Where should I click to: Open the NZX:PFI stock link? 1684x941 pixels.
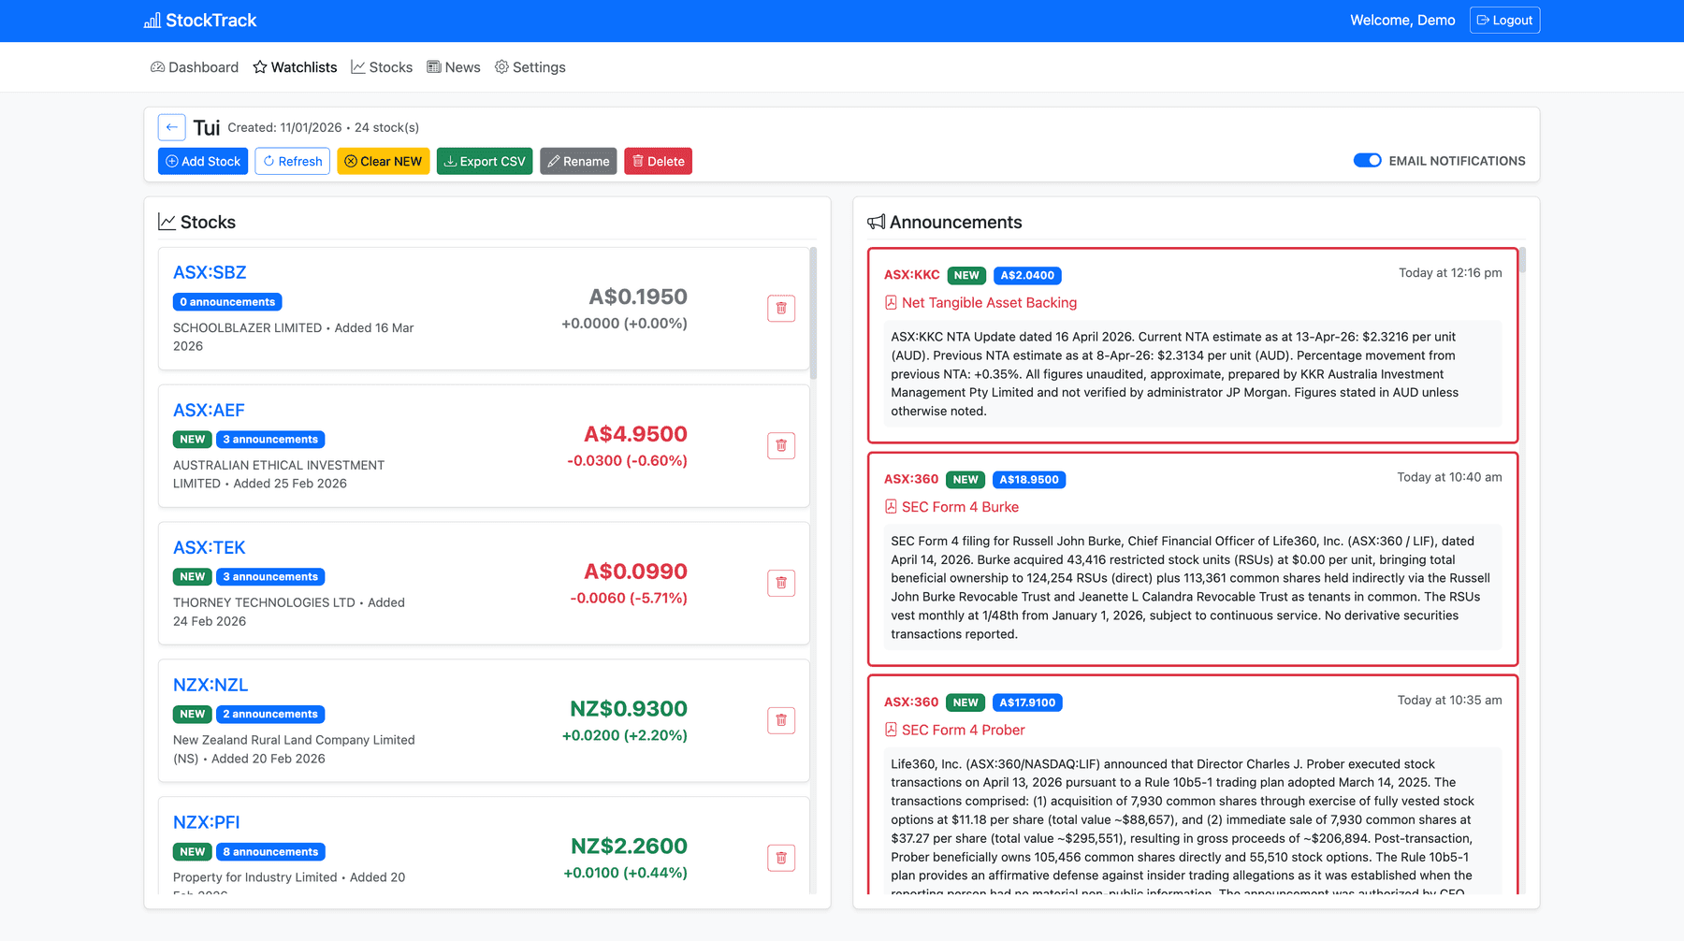click(x=207, y=822)
